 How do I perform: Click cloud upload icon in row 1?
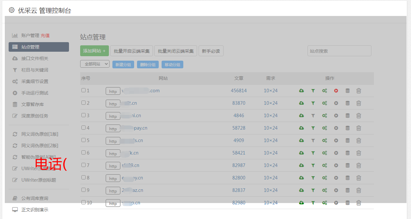click(x=301, y=91)
